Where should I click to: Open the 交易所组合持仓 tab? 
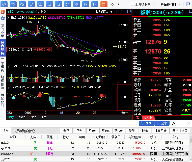tap(24, 131)
